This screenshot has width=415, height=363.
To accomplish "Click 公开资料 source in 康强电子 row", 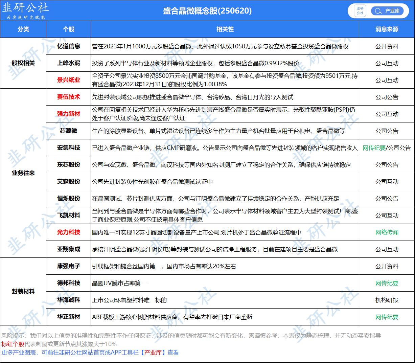I will coord(387,266).
